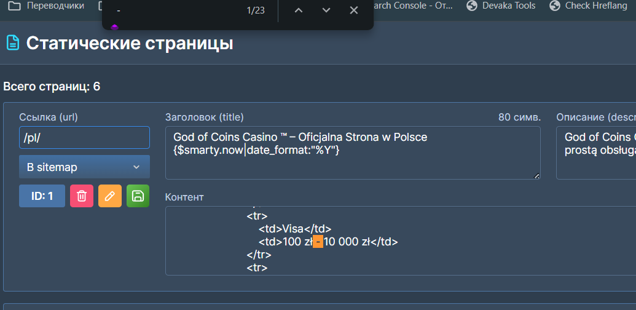Close the find-in-page bar
The height and width of the screenshot is (310, 636).
pyautogui.click(x=354, y=10)
